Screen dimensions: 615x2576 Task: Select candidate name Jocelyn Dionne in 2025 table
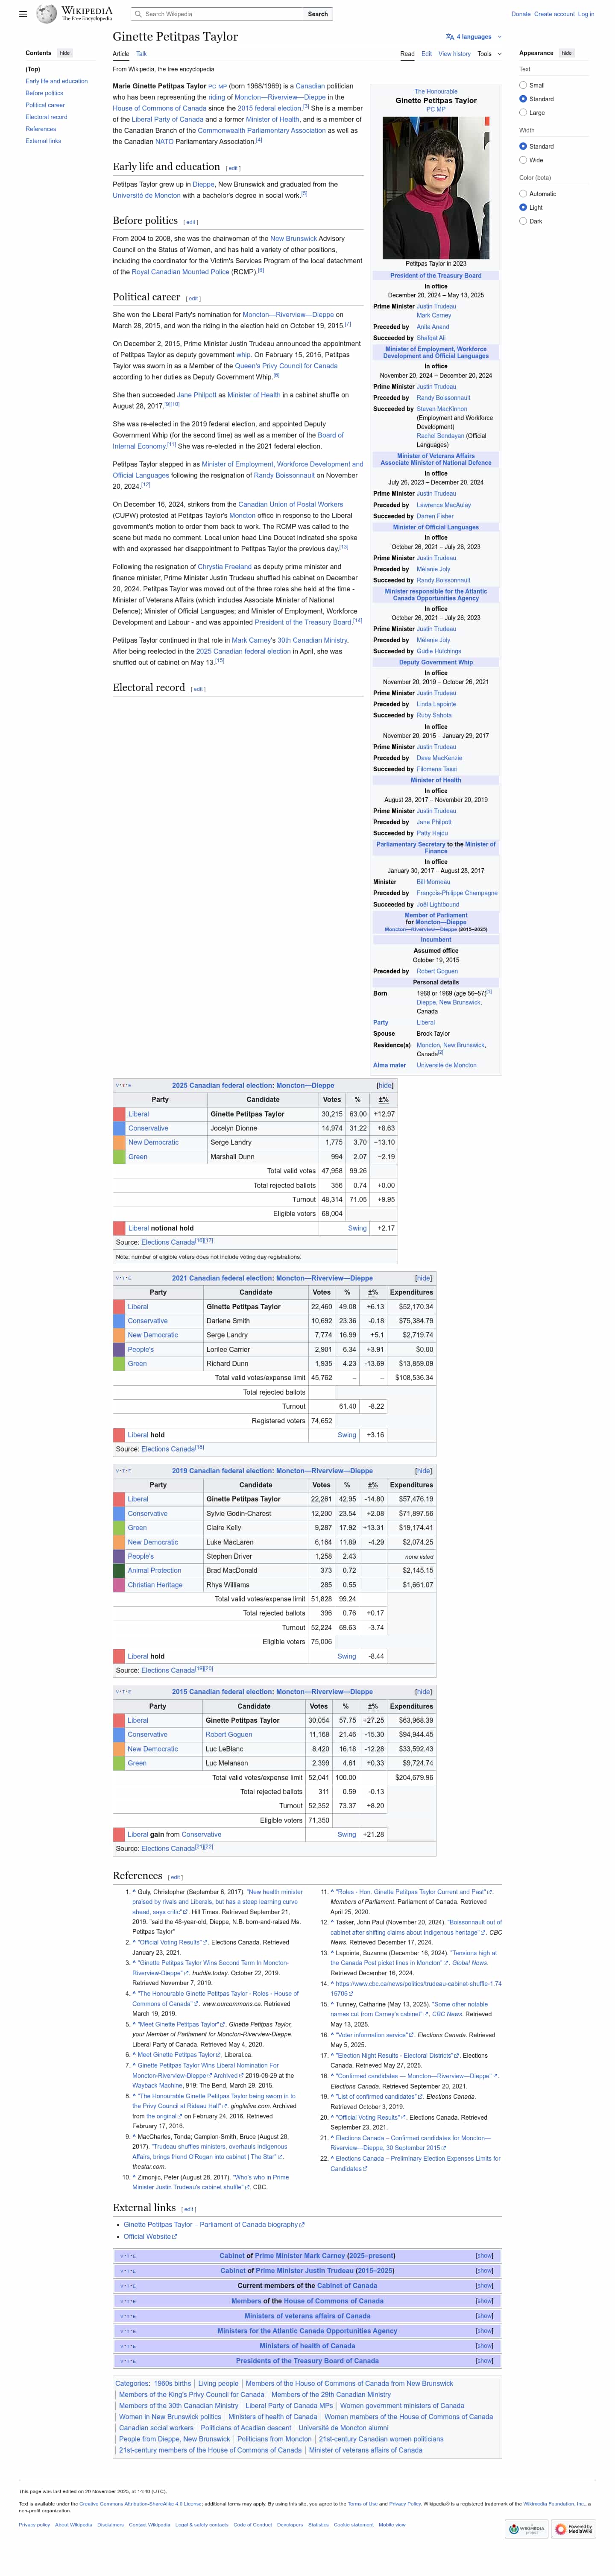point(234,1128)
